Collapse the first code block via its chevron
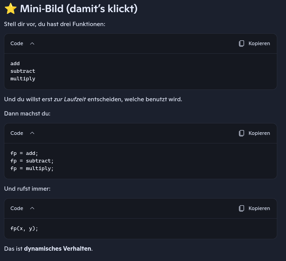The height and width of the screenshot is (261, 286). pos(32,44)
